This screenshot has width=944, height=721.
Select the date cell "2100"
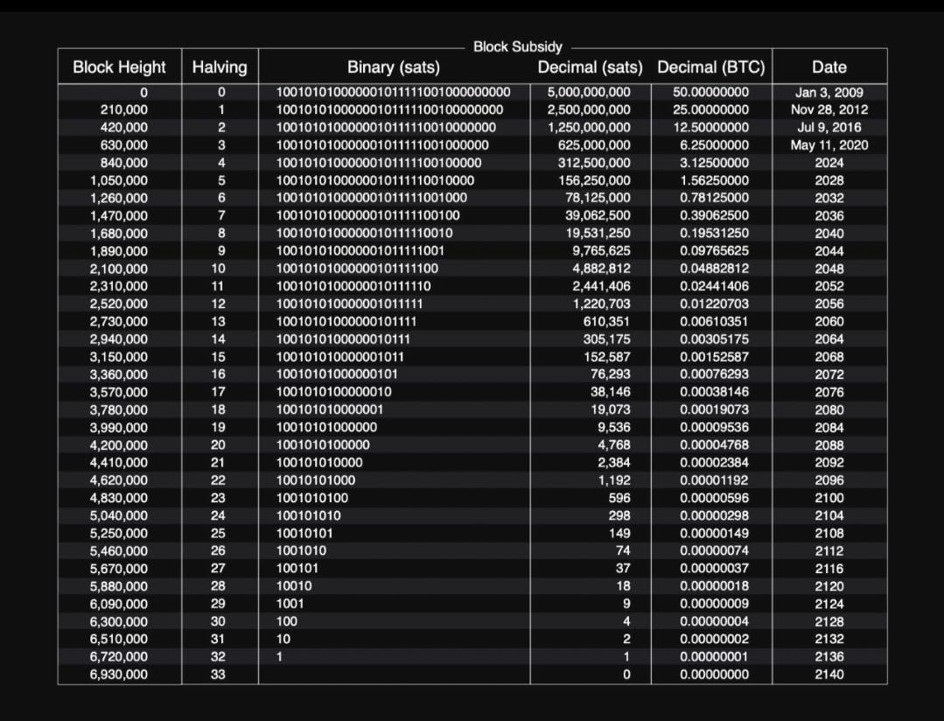click(829, 498)
